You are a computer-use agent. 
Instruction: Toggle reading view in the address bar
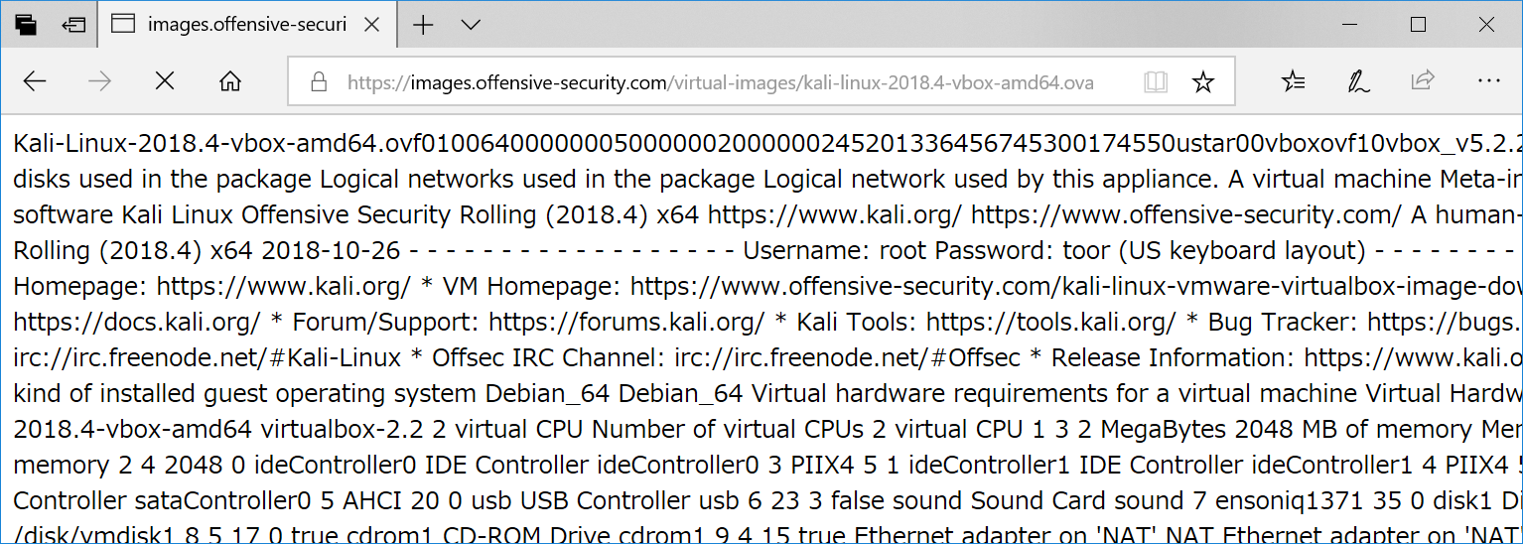pos(1155,81)
